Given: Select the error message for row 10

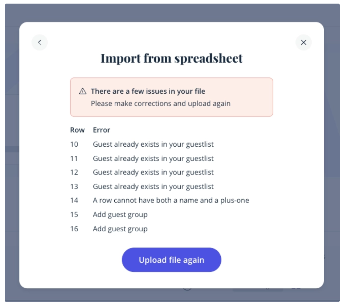Looking at the screenshot, I should tap(153, 145).
